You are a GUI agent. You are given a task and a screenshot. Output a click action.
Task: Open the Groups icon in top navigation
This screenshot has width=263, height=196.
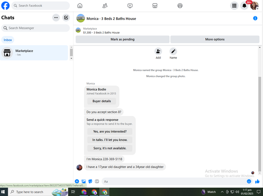pos(180,6)
